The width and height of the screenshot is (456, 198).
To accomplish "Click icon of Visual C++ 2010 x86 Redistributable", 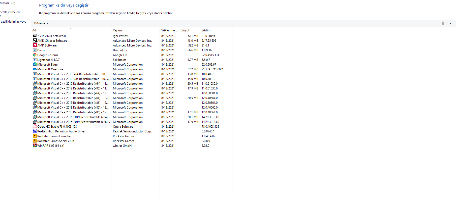I will (35, 79).
